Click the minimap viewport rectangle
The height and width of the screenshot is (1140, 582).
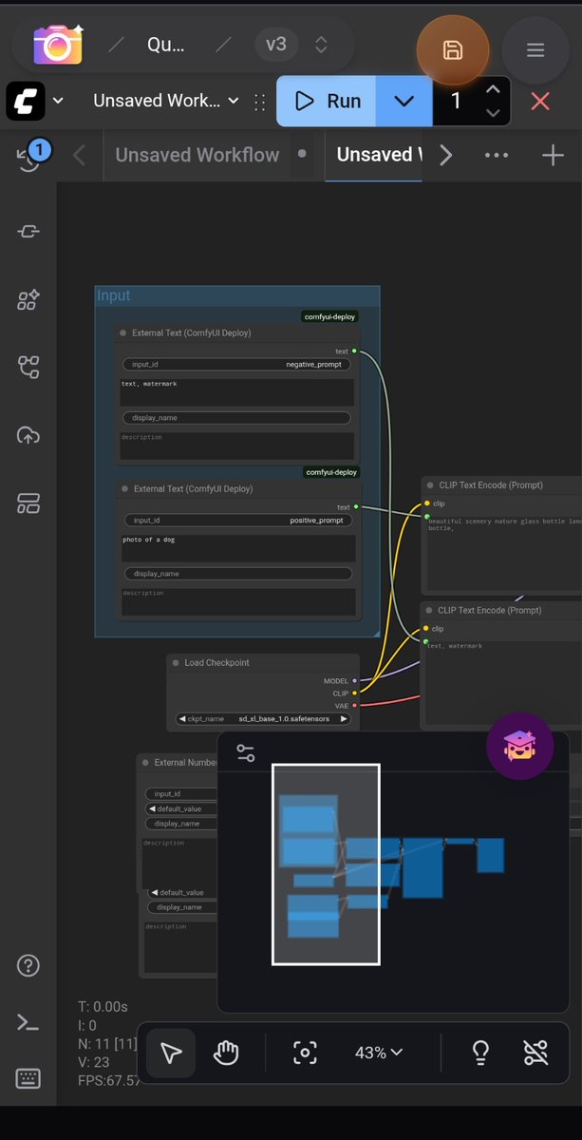point(326,864)
